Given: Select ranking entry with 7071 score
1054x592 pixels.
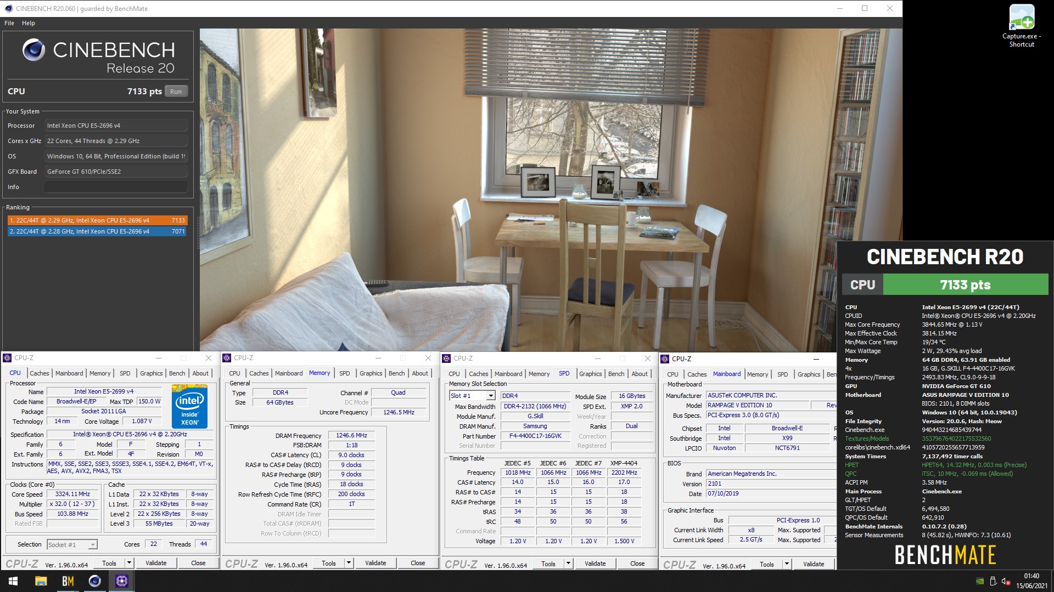Looking at the screenshot, I should tap(98, 231).
